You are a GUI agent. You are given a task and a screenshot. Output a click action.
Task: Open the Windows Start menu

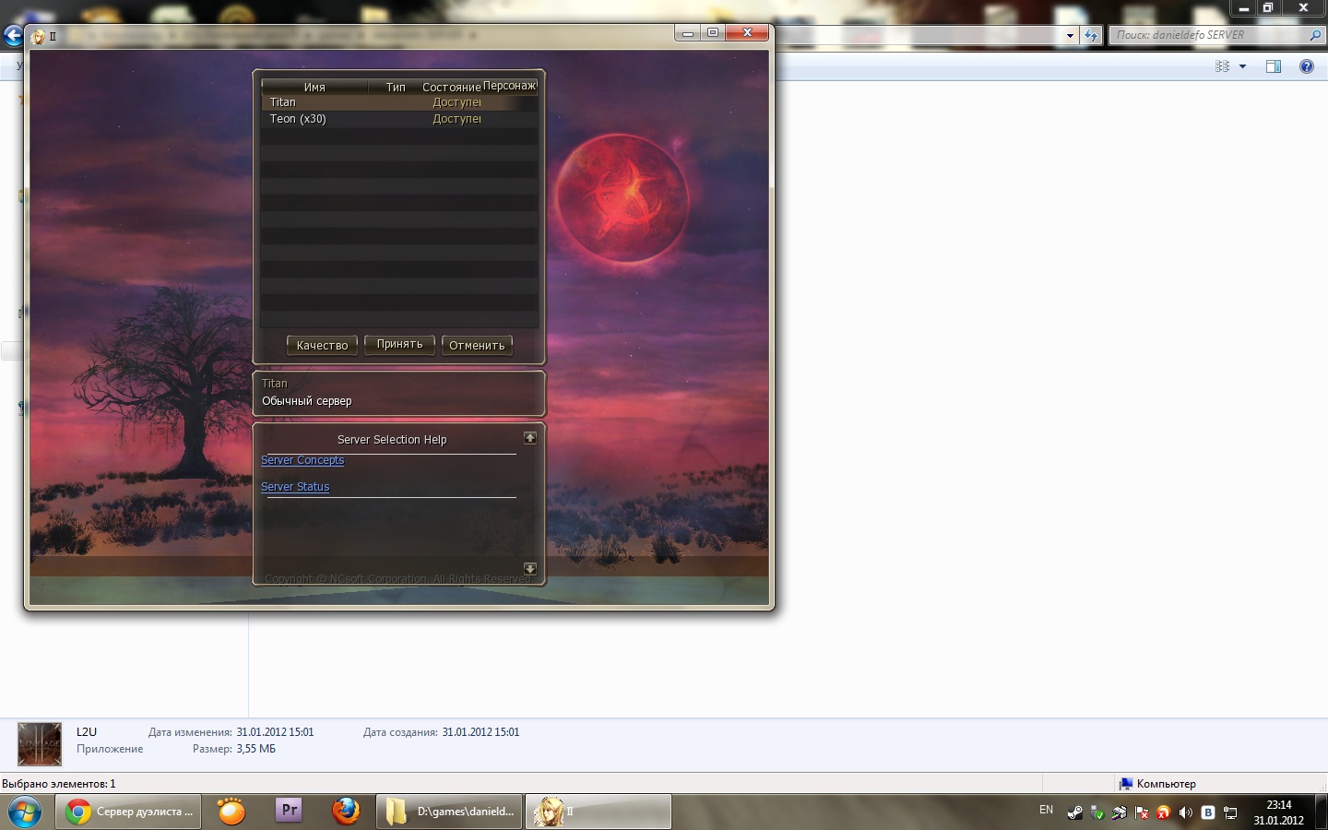pos(25,812)
